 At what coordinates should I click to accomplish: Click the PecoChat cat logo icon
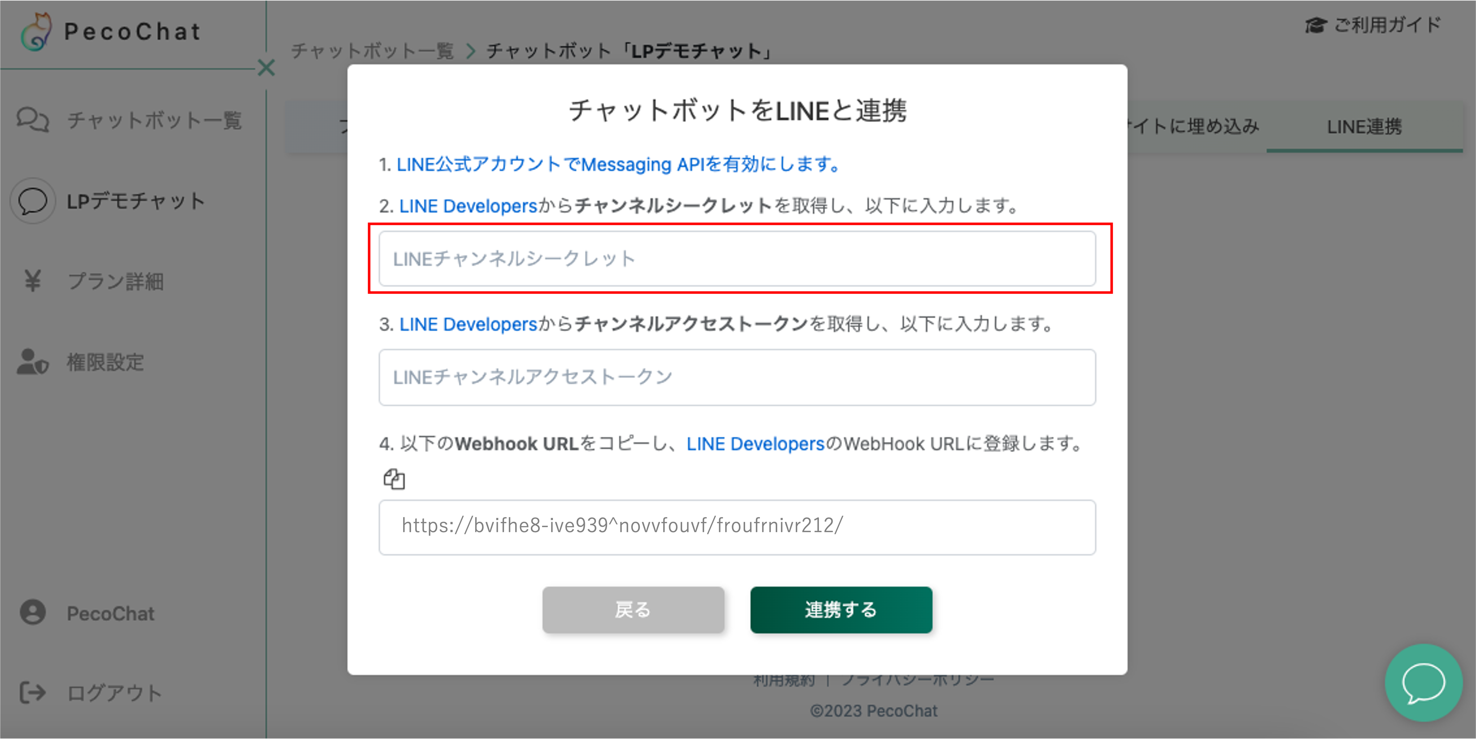pyautogui.click(x=36, y=31)
